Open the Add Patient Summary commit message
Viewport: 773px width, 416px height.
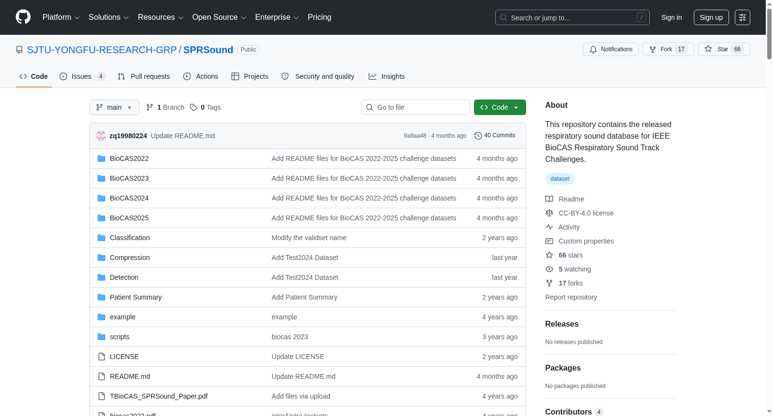(304, 297)
